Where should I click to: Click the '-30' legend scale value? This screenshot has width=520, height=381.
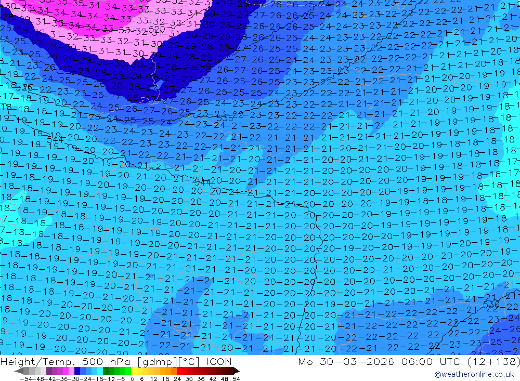point(74,379)
